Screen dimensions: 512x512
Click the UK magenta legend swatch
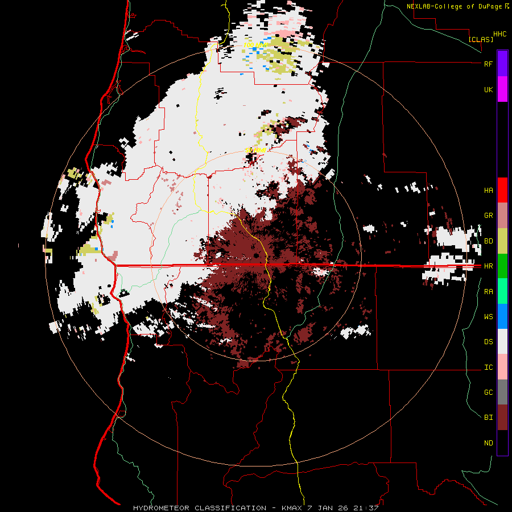[x=502, y=89]
